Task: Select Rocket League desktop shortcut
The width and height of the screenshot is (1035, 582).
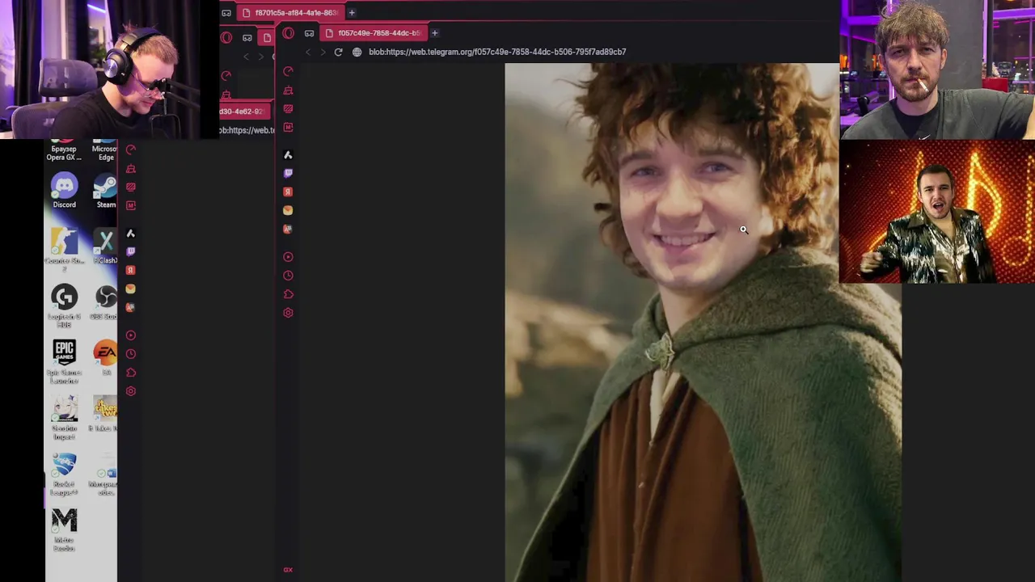Action: click(x=64, y=474)
